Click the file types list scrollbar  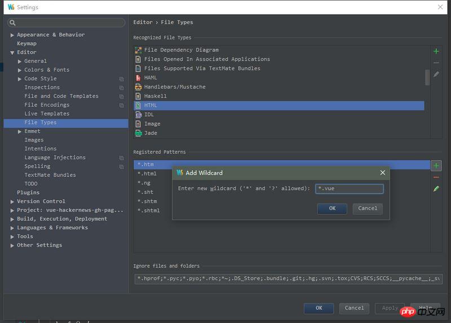427,77
